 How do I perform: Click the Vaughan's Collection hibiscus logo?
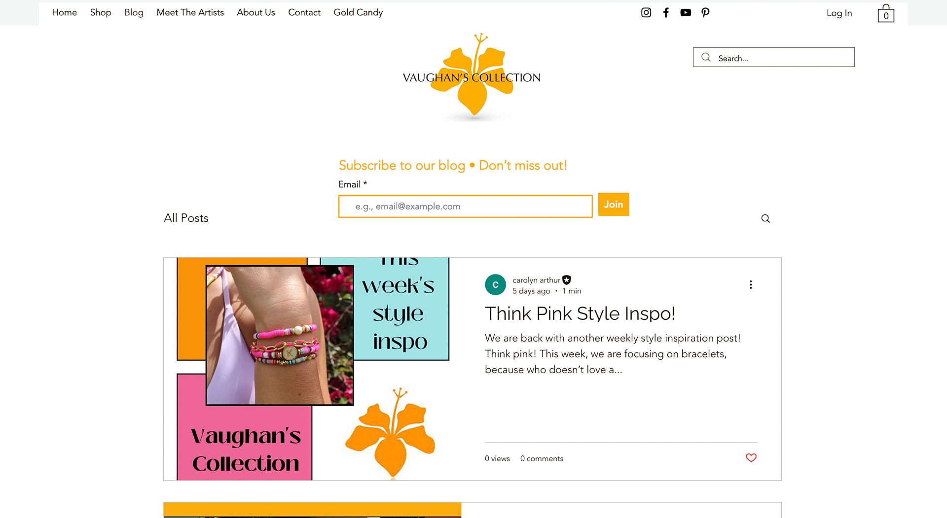[472, 77]
